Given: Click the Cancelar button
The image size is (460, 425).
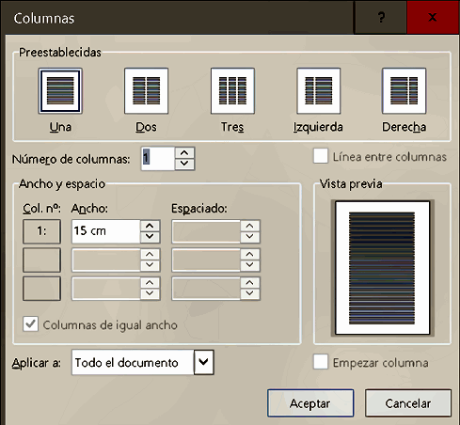Looking at the screenshot, I should 408,403.
